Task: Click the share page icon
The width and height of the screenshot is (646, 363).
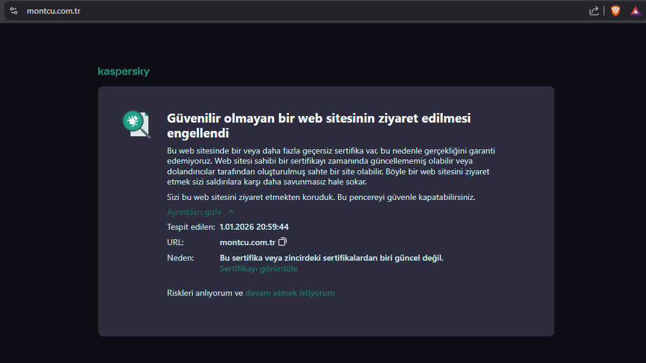Action: 594,11
